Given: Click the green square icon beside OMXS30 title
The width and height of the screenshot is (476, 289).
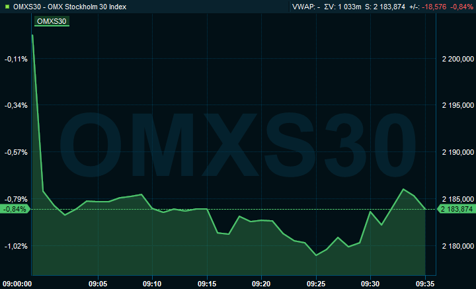Looking at the screenshot, I should [x=7, y=7].
